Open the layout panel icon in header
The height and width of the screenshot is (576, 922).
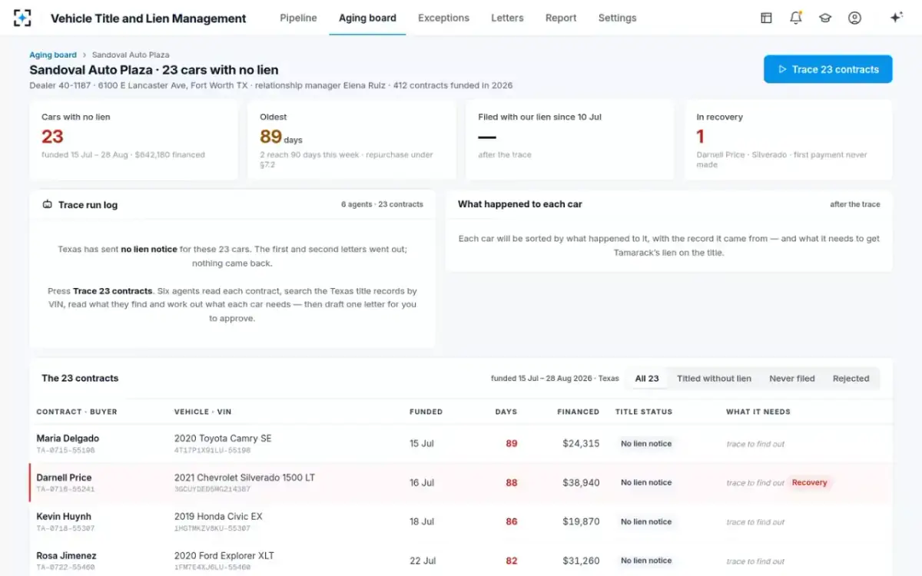[766, 18]
